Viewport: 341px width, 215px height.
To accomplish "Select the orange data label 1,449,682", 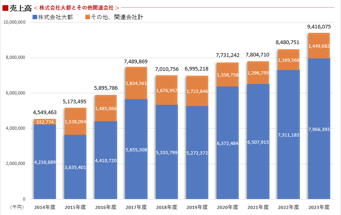I will (319, 46).
